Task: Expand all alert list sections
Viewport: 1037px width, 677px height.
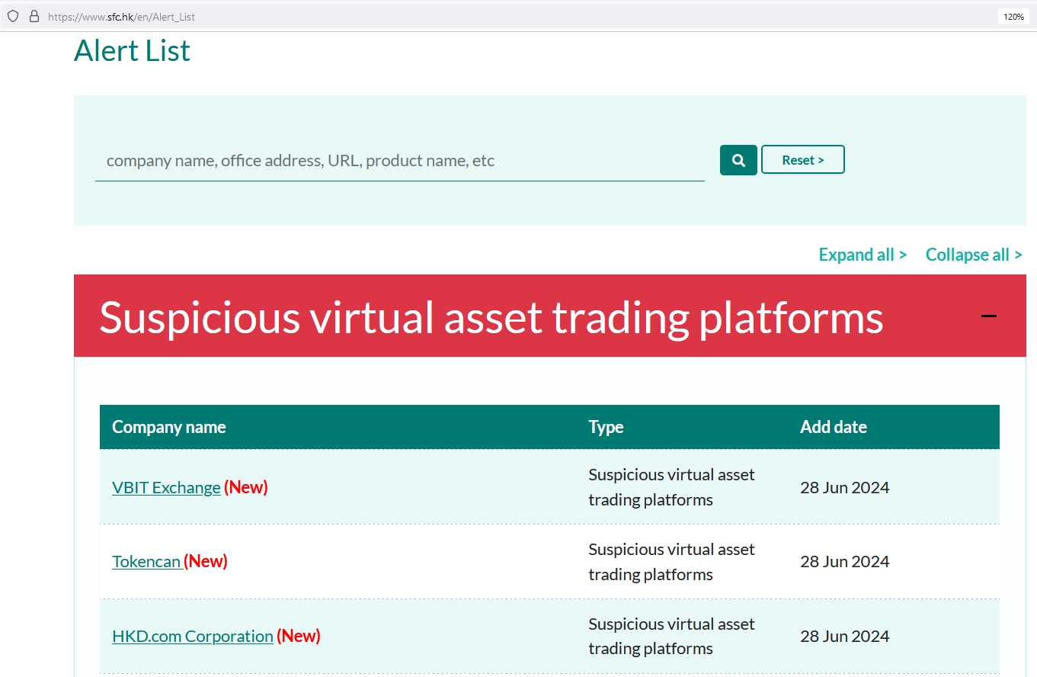Action: click(x=863, y=255)
